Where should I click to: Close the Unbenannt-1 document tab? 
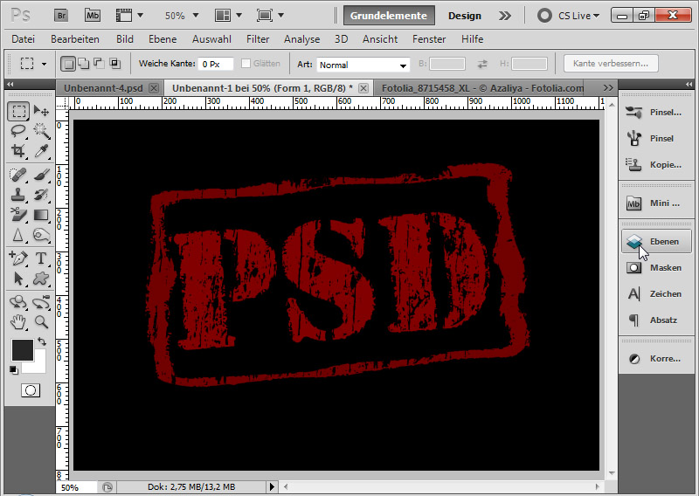click(x=363, y=88)
